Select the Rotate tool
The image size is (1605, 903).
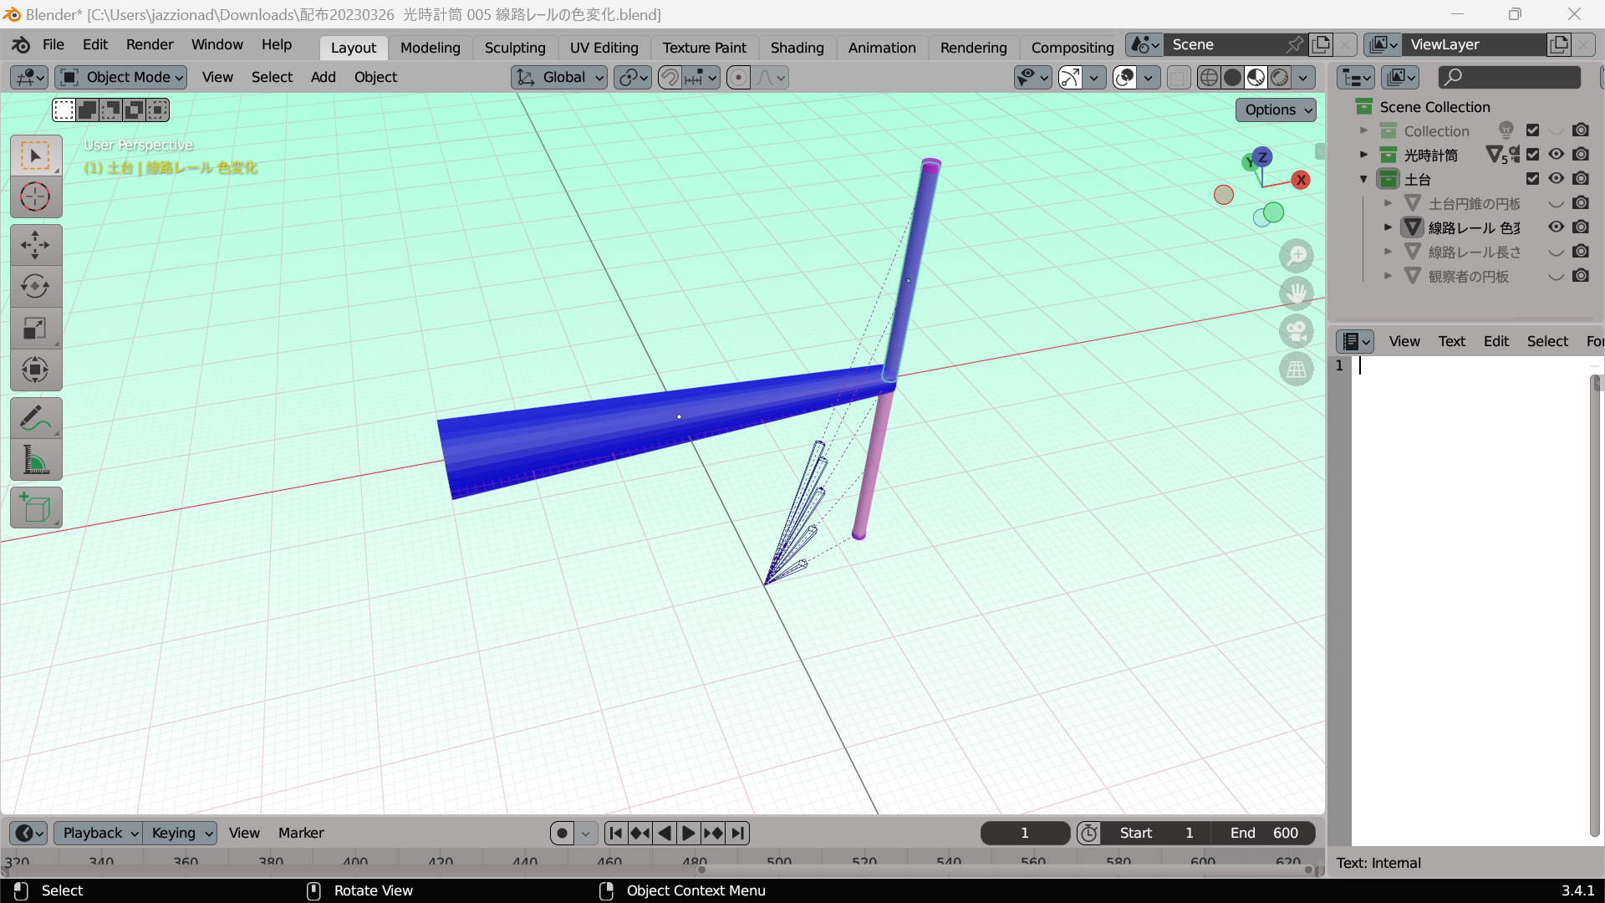35,286
